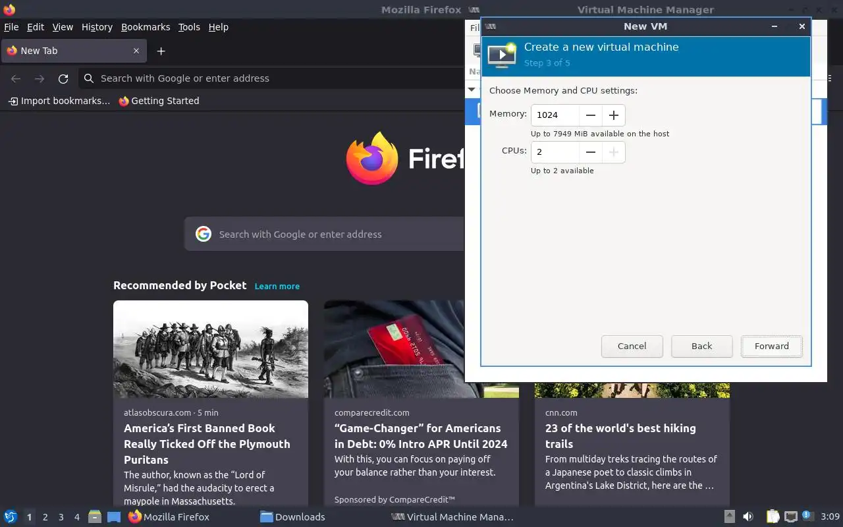Open the clipboard manager tray icon

click(x=773, y=517)
